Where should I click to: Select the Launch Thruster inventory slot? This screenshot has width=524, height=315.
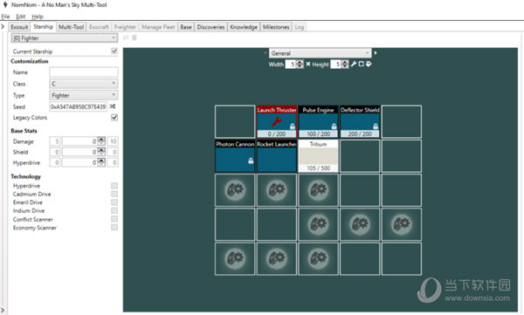(277, 121)
